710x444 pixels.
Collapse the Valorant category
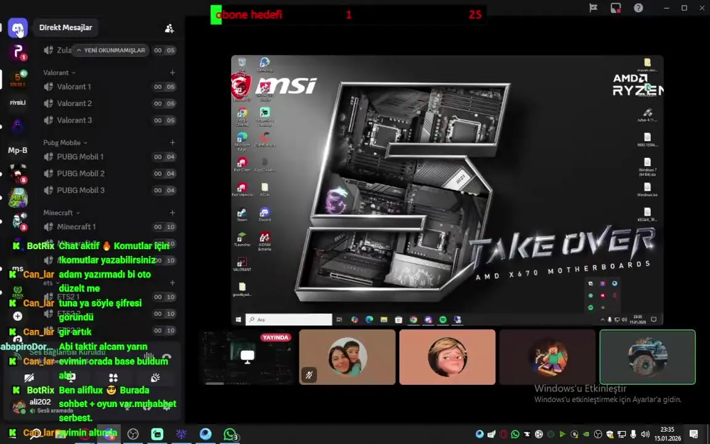click(59, 73)
